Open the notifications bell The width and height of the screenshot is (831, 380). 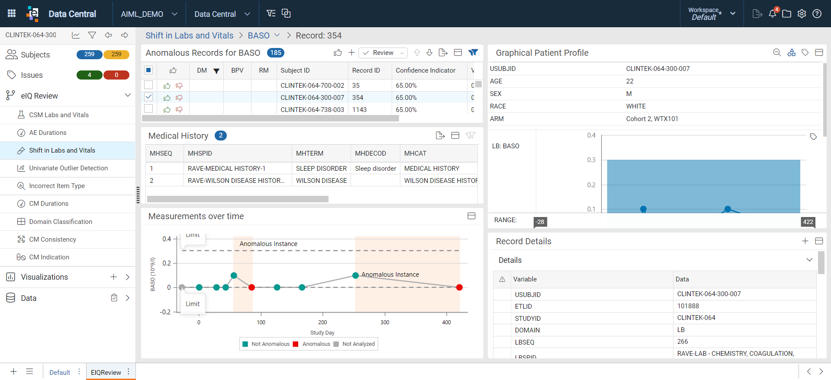click(x=773, y=13)
